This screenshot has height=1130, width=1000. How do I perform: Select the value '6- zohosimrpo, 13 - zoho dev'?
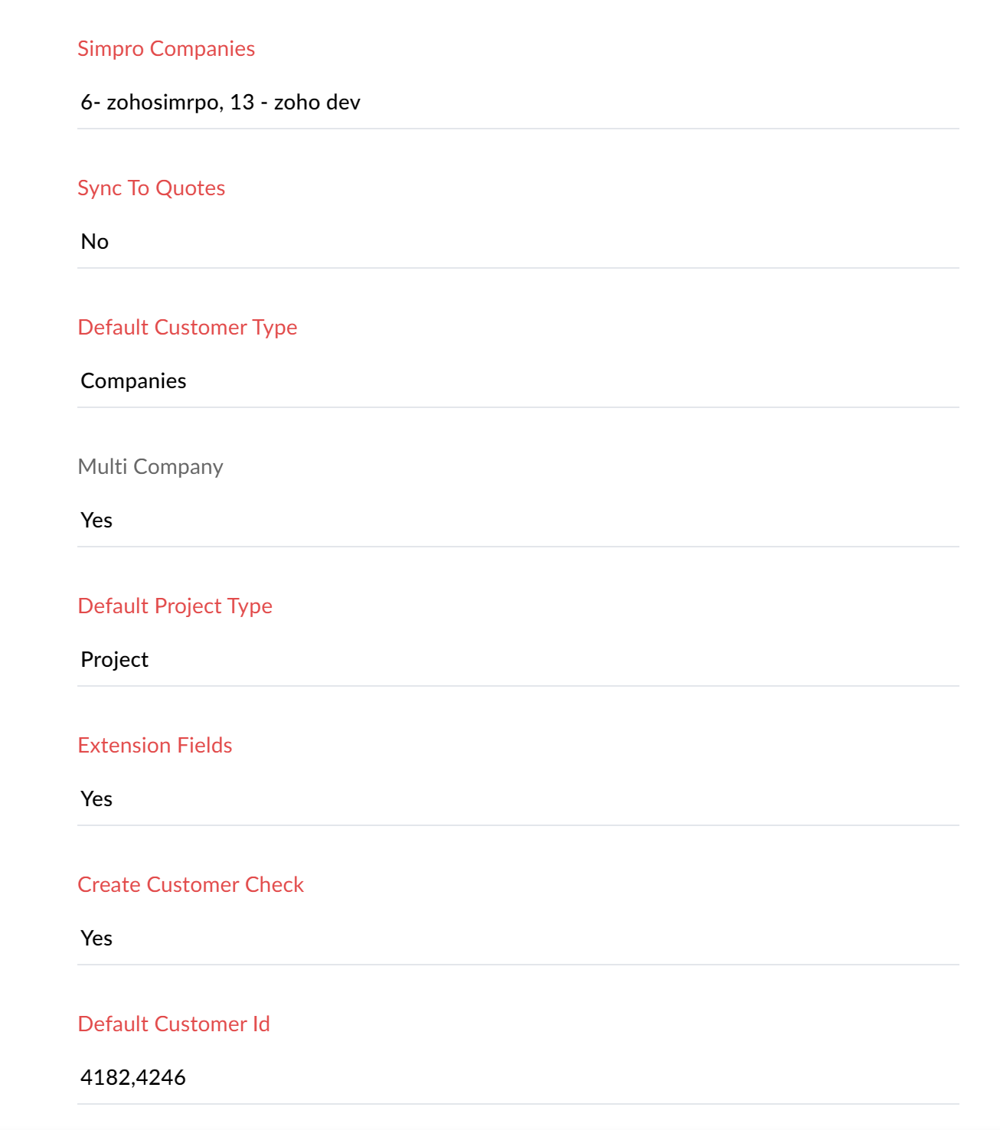click(221, 102)
